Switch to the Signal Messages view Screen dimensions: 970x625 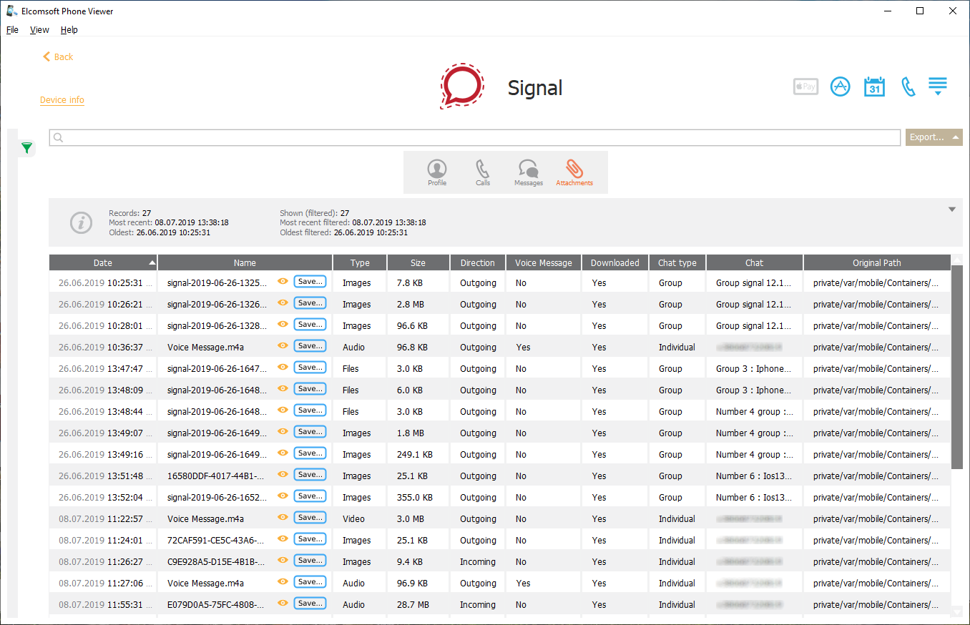point(528,172)
